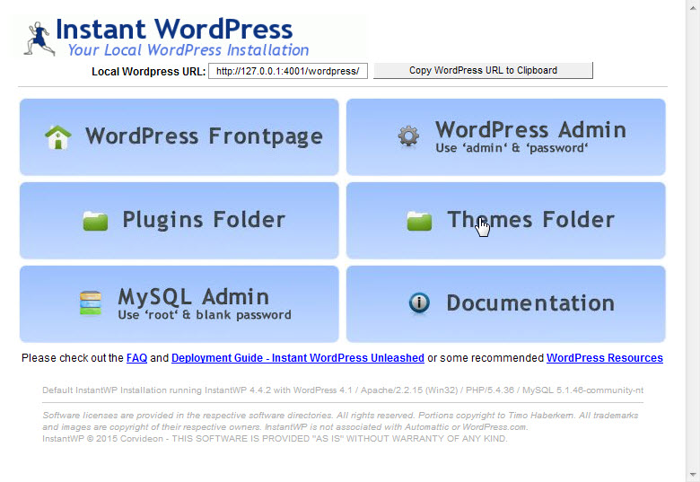Open the FAQ link
Screen dimensions: 700x482
[136, 358]
